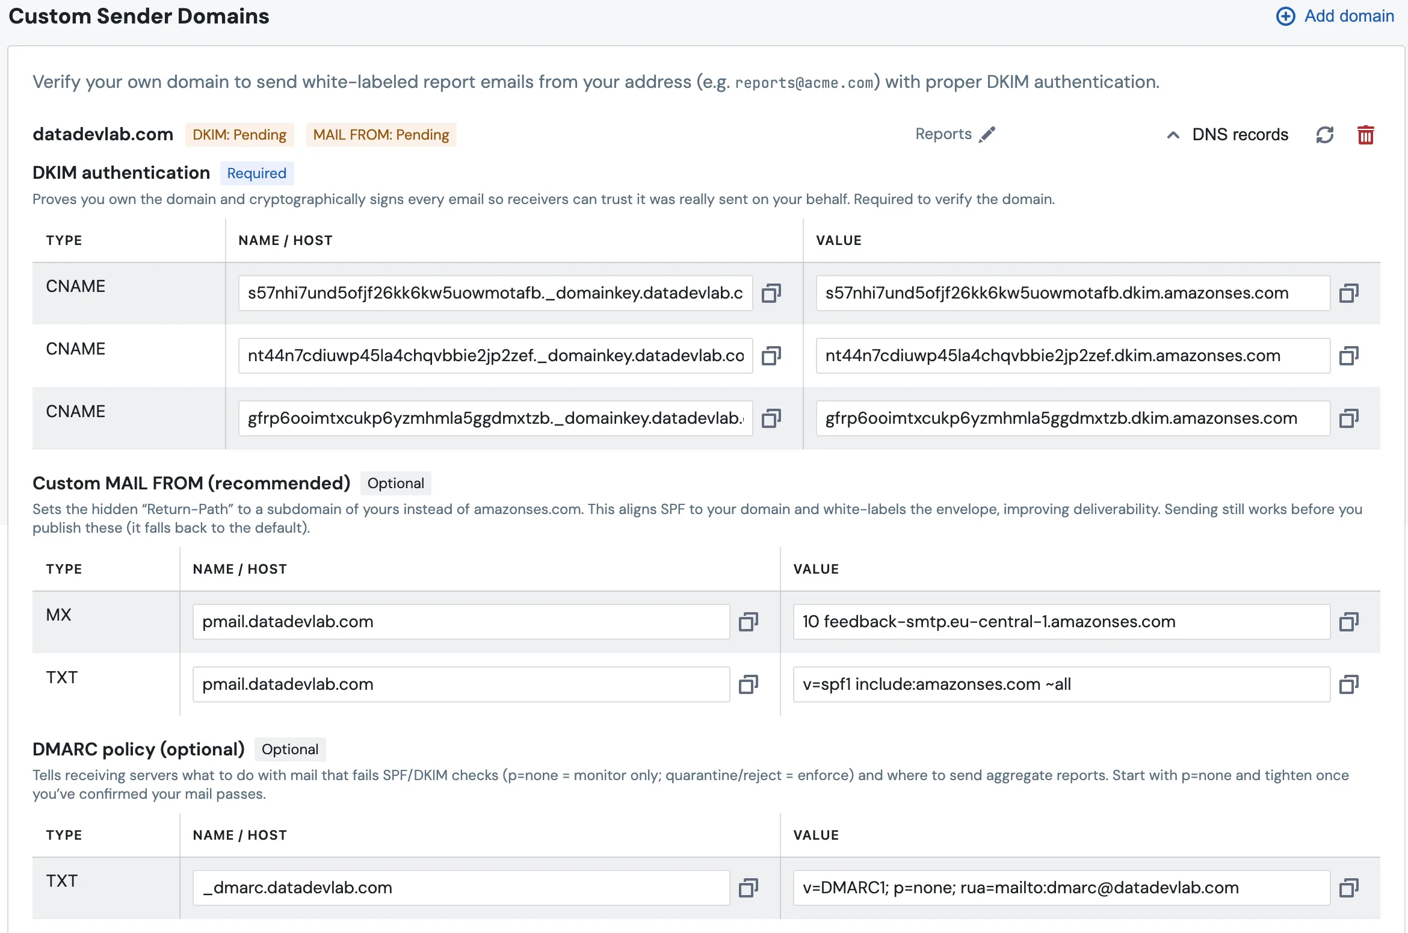The height and width of the screenshot is (933, 1408).
Task: Click the Optional badge beside Custom MAIL FROM
Action: click(396, 483)
